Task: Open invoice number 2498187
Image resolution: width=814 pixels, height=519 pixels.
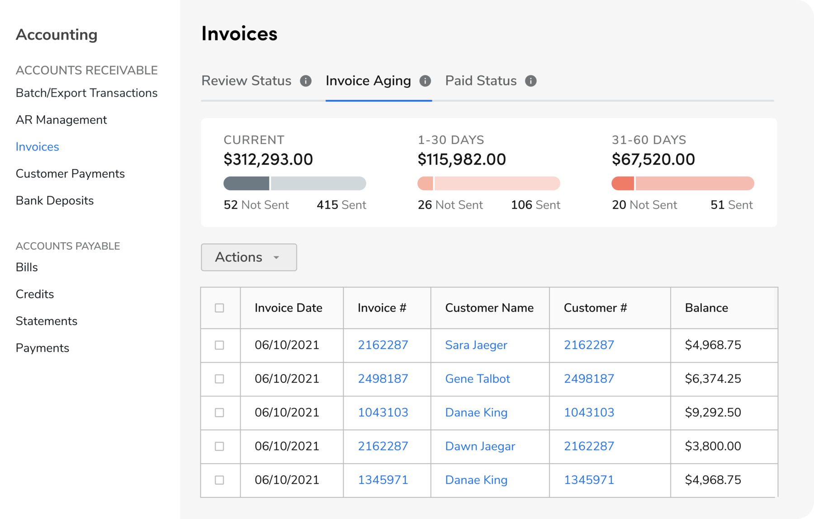Action: [383, 379]
